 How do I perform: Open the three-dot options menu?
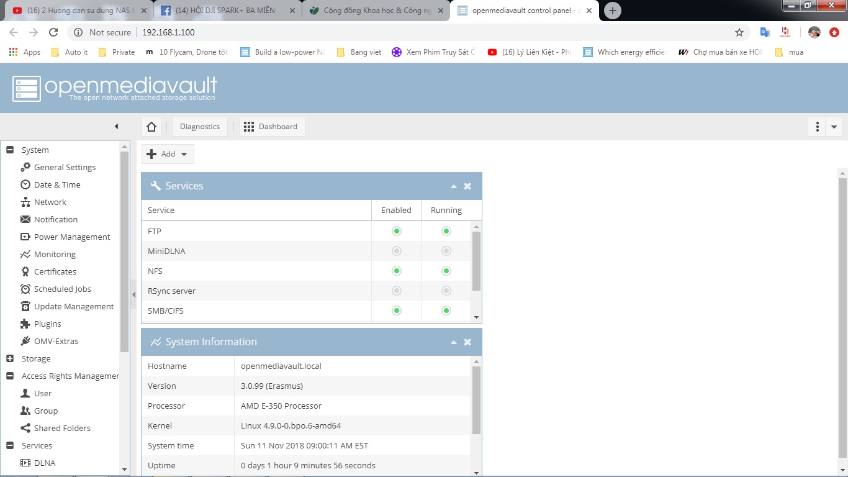(818, 127)
